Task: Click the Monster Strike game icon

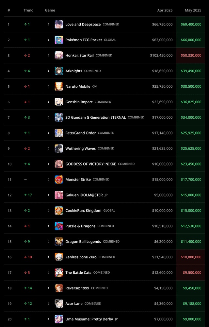Action: point(59,180)
